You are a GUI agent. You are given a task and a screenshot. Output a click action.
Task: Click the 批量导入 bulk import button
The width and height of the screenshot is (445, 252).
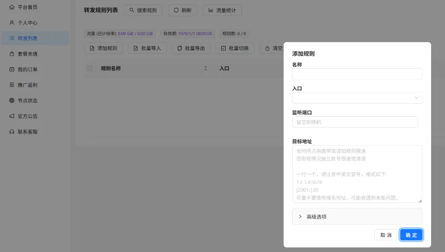[x=147, y=48]
